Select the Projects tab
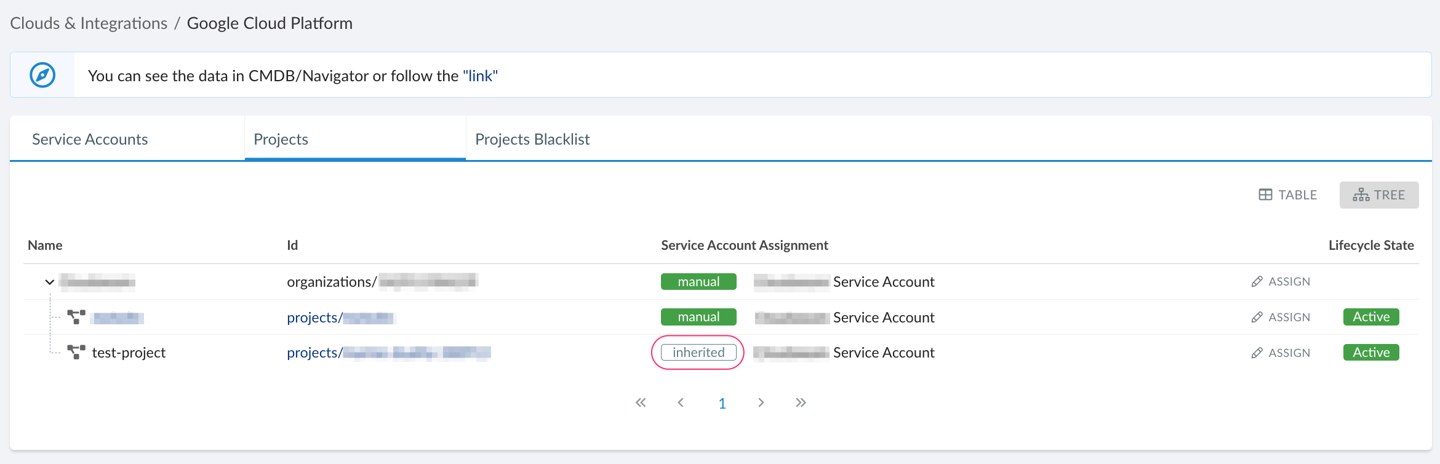 pyautogui.click(x=281, y=139)
